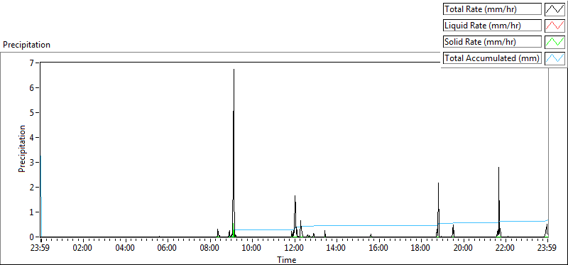Click the 04:00 time axis label
This screenshot has height=265, width=568.
click(x=126, y=249)
